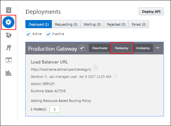171x126 pixels.
Task: Open the Analytics bar chart icon
Action: click(x=8, y=73)
